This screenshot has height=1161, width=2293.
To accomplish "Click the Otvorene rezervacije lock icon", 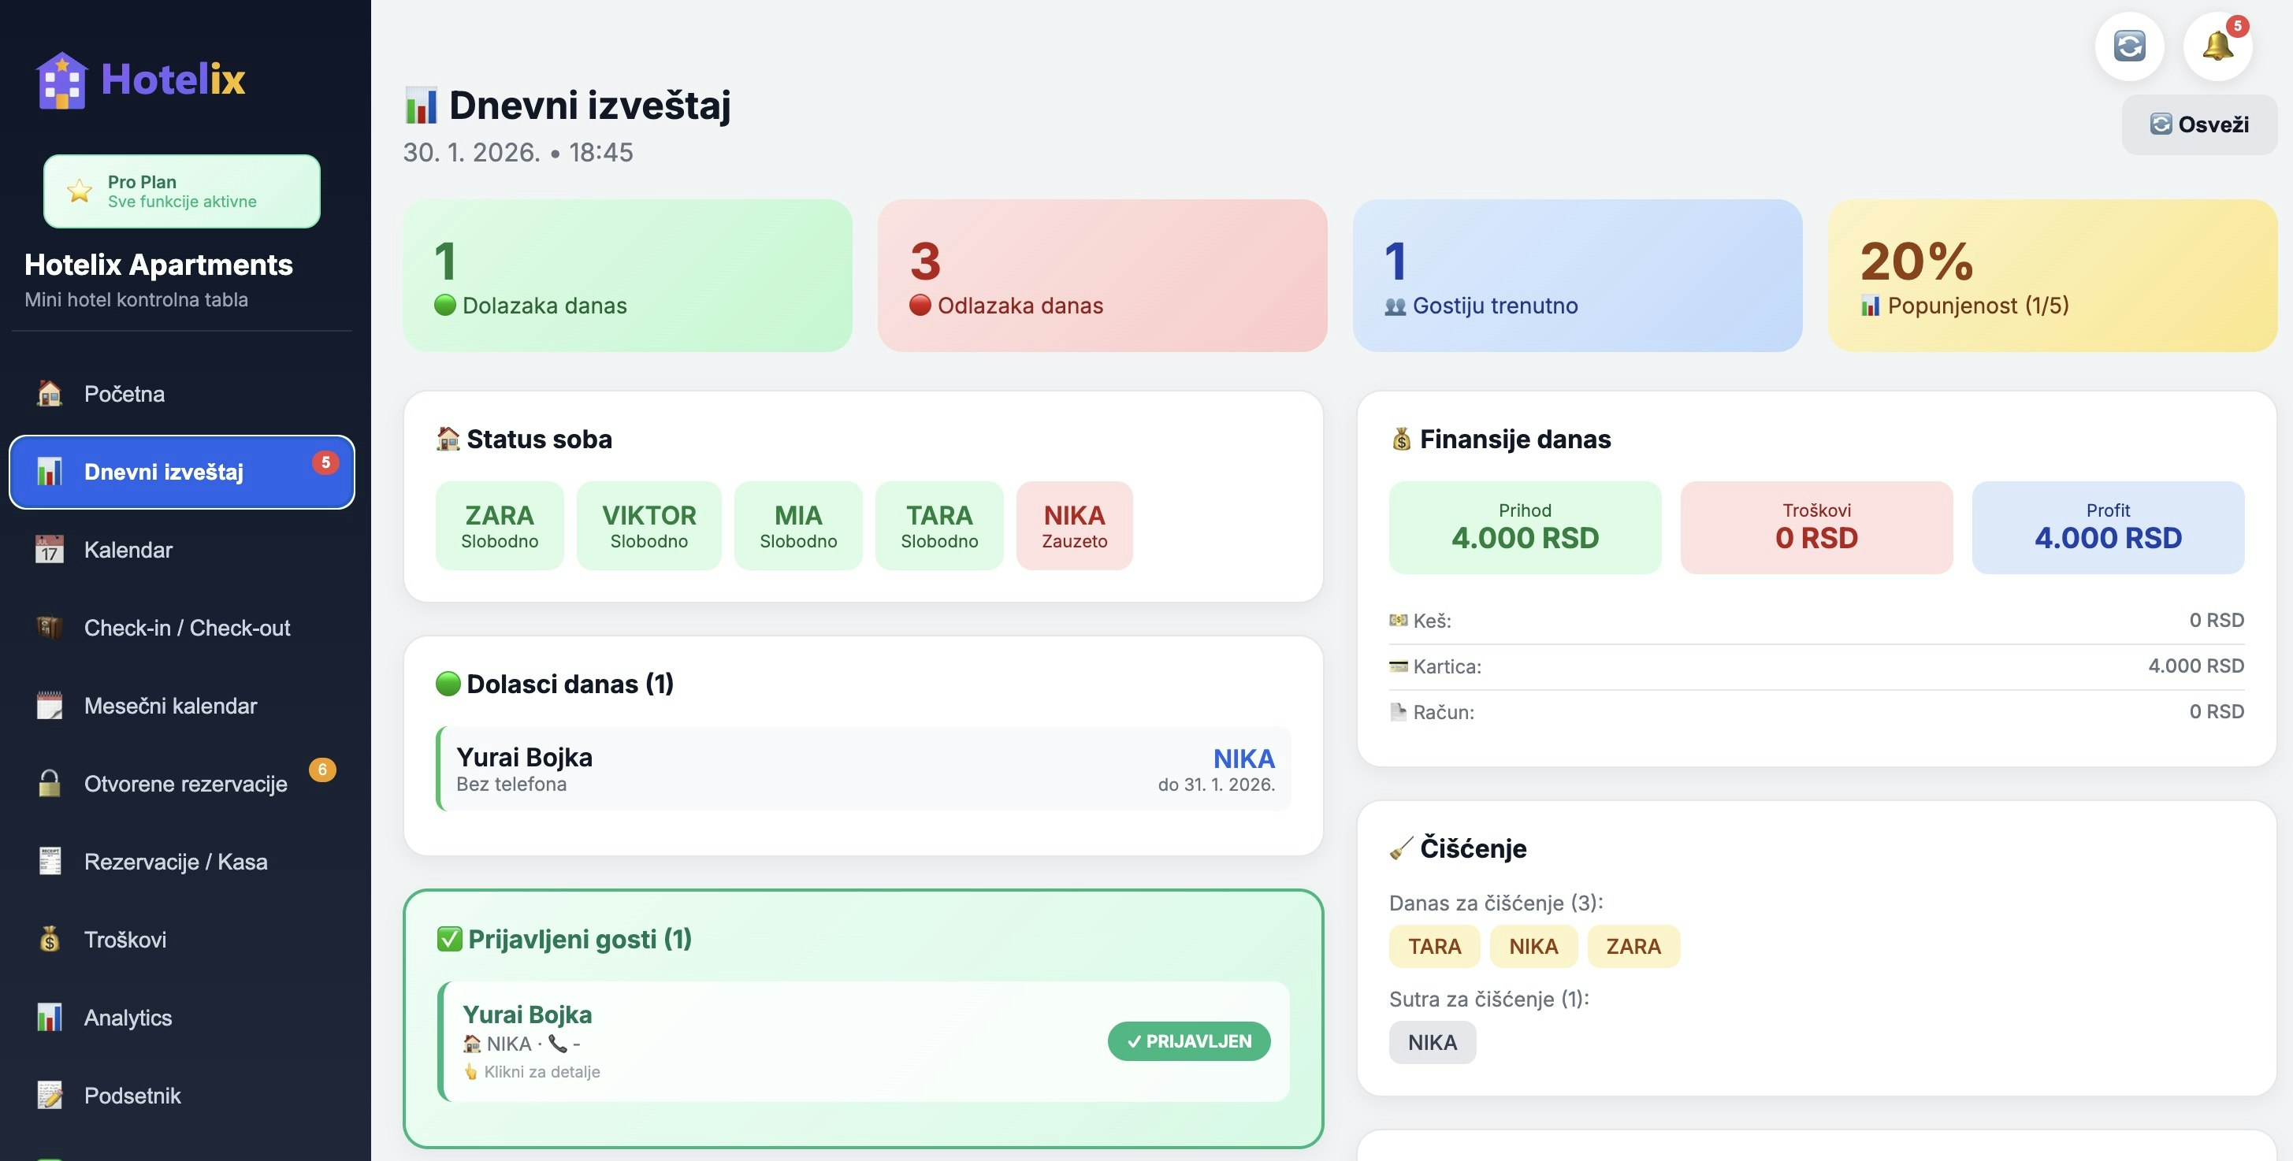I will 50,784.
